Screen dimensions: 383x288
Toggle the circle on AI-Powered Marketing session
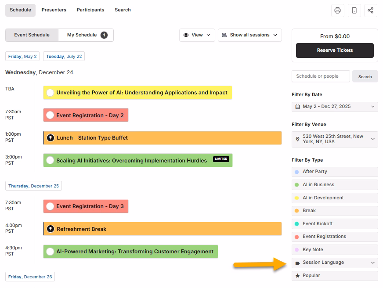click(50, 251)
